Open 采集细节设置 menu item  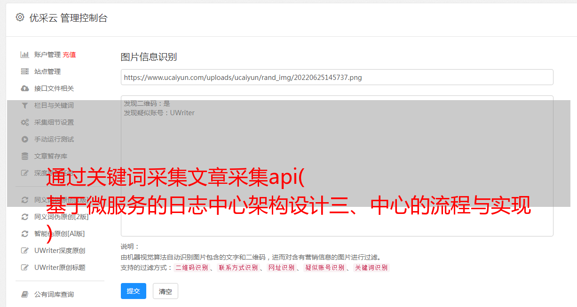pos(54,122)
